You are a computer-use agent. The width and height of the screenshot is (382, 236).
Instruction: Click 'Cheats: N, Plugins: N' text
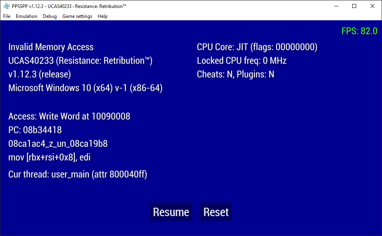coord(235,74)
